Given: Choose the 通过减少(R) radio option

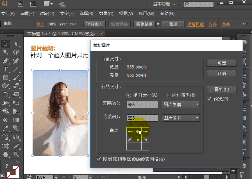Looking at the screenshot, I should 167,95.
